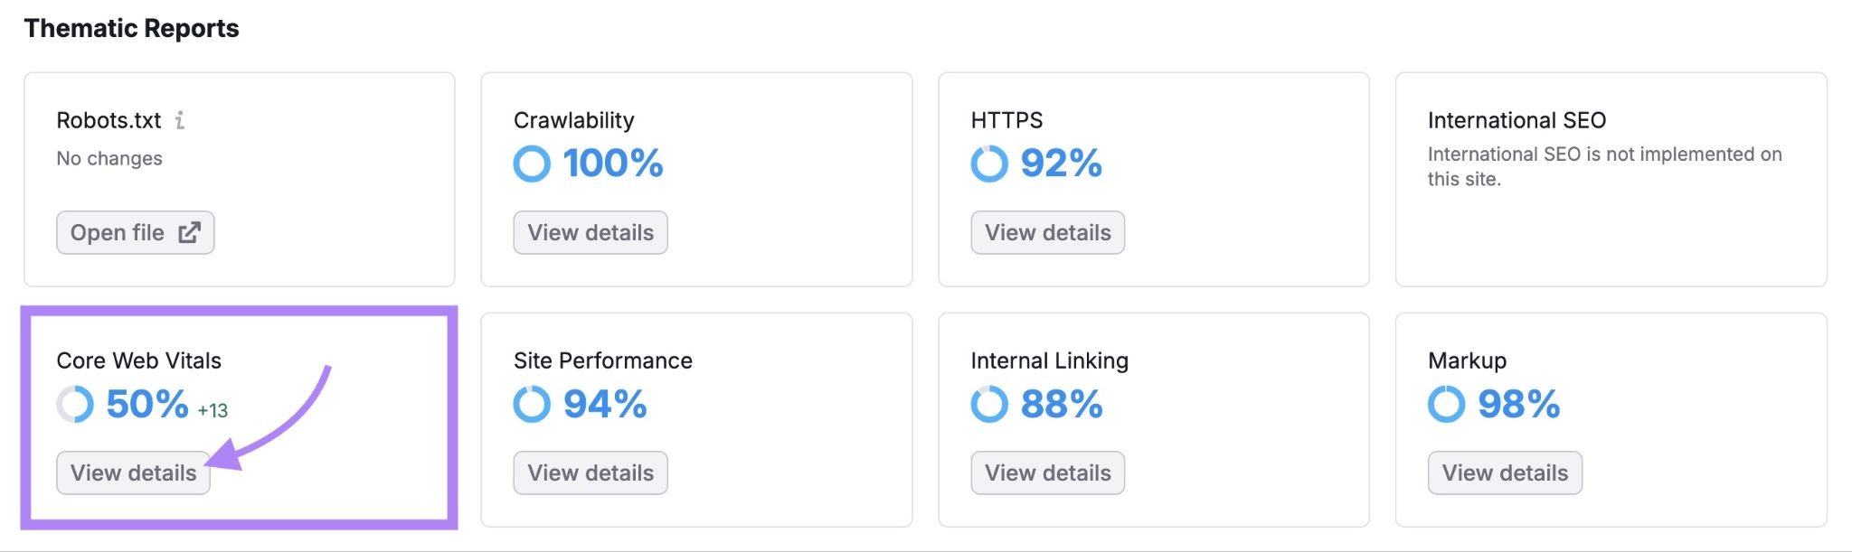Viewport: 1852px width, 552px height.
Task: Open the Robots.txt file
Action: click(135, 232)
